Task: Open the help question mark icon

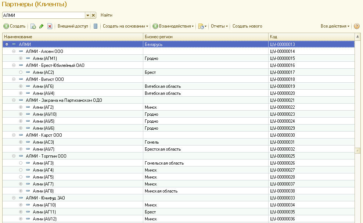Action: tap(356, 26)
